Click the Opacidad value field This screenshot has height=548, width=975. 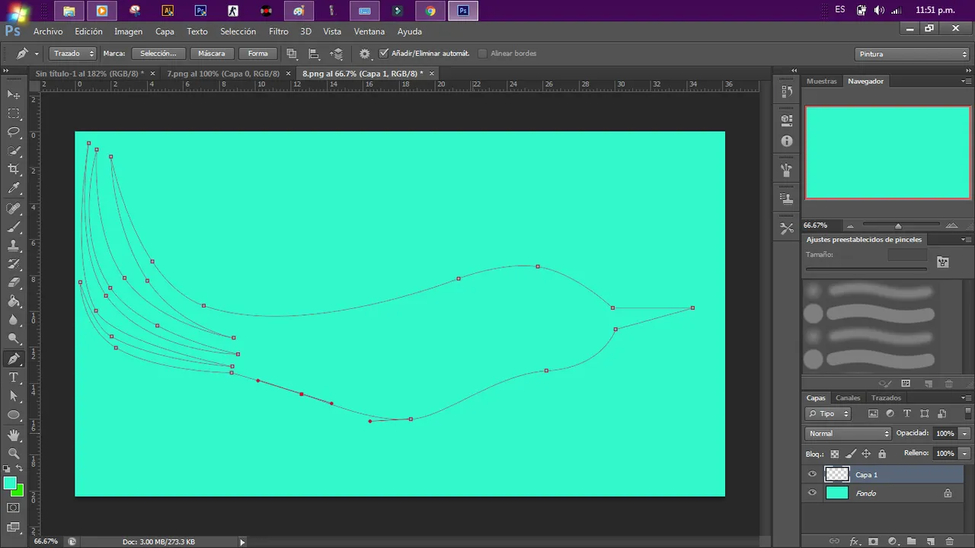(945, 433)
